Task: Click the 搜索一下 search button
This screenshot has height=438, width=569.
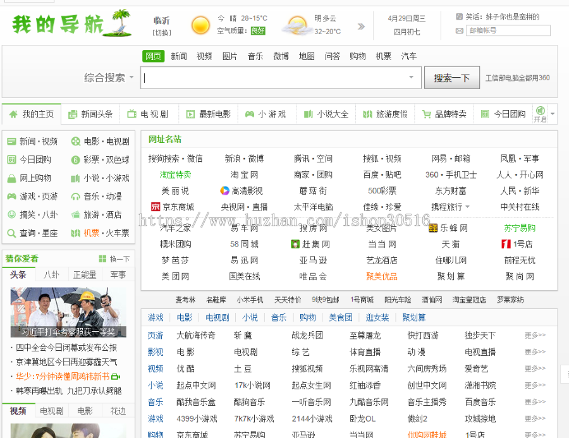Action: coord(451,77)
